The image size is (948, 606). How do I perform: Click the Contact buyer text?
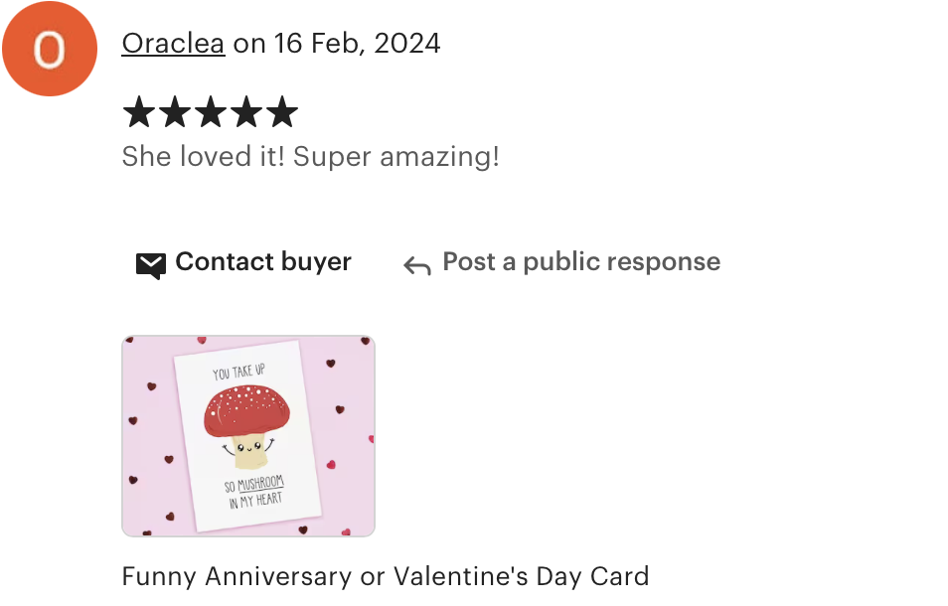point(263,261)
